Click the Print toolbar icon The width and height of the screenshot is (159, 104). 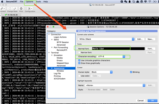click(x=21, y=8)
